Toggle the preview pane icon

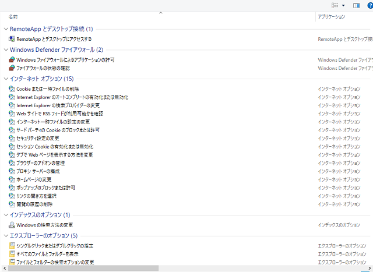pos(356,5)
